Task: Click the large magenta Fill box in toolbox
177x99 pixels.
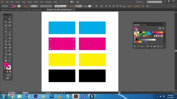Action: point(6,65)
